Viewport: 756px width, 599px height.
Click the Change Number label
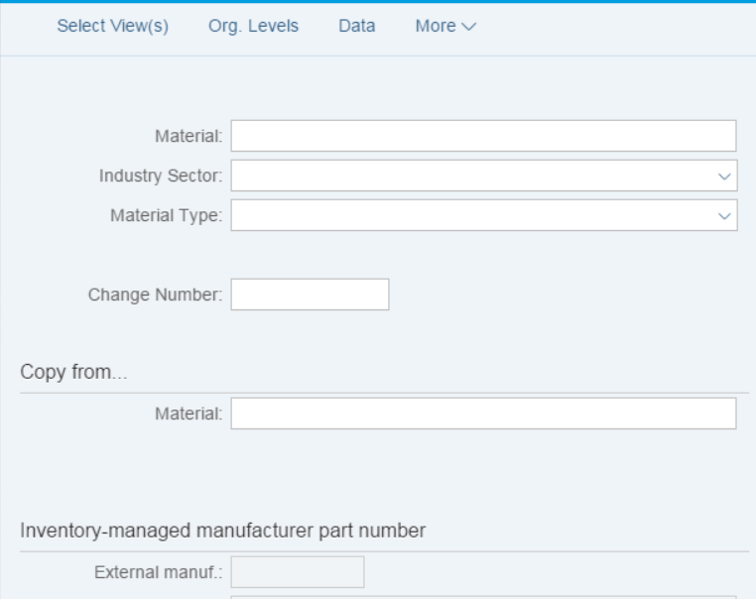155,295
